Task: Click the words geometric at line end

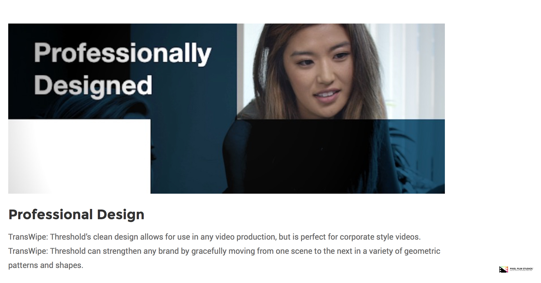Action: point(422,251)
